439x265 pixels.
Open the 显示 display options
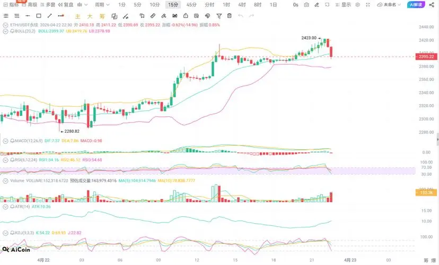[343, 5]
